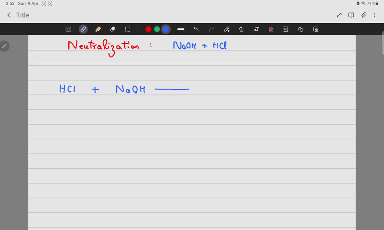Viewport: 384px width, 230px height.
Task: Select the straighten handwriting tool
Action: click(241, 29)
